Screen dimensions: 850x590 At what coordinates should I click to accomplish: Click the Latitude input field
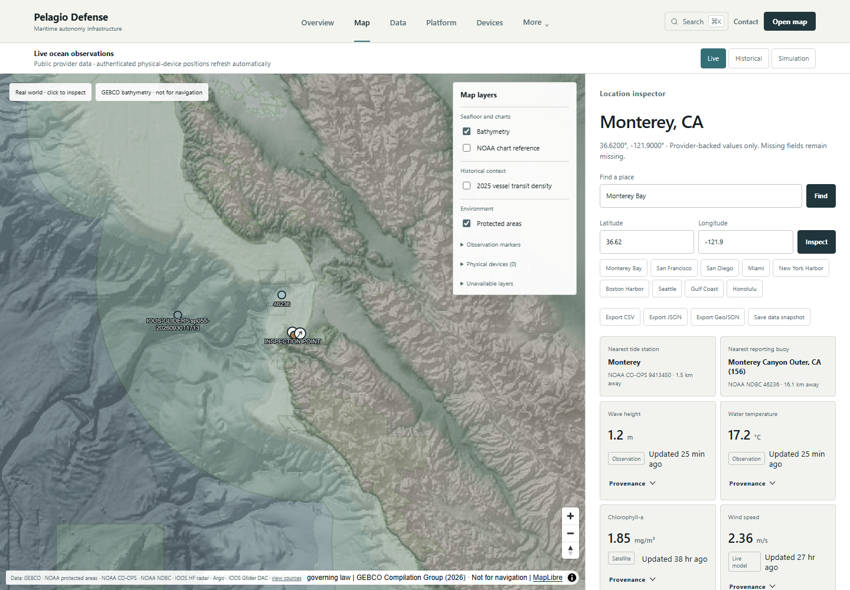point(647,242)
